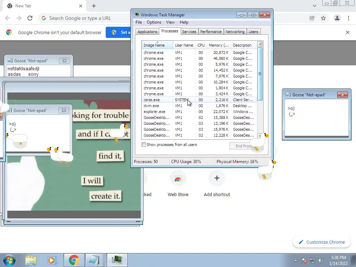Open the Windows Start button

click(9, 260)
